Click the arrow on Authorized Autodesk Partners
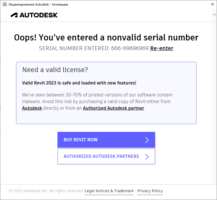 coord(147,157)
